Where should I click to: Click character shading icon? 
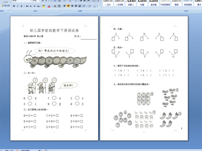[x=55, y=6]
